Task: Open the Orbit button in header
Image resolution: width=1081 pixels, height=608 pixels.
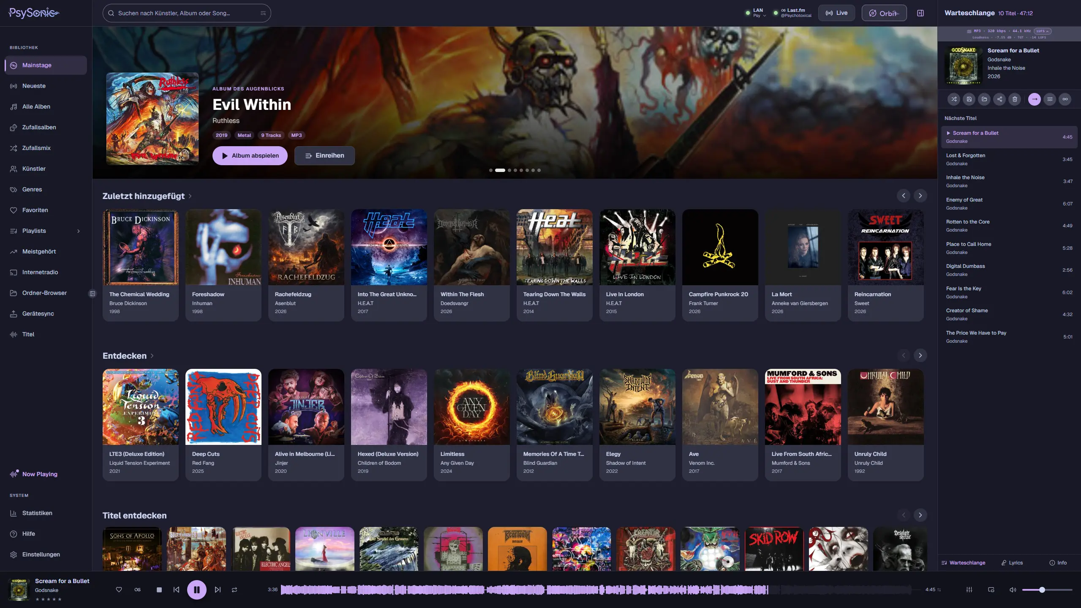Action: (884, 13)
